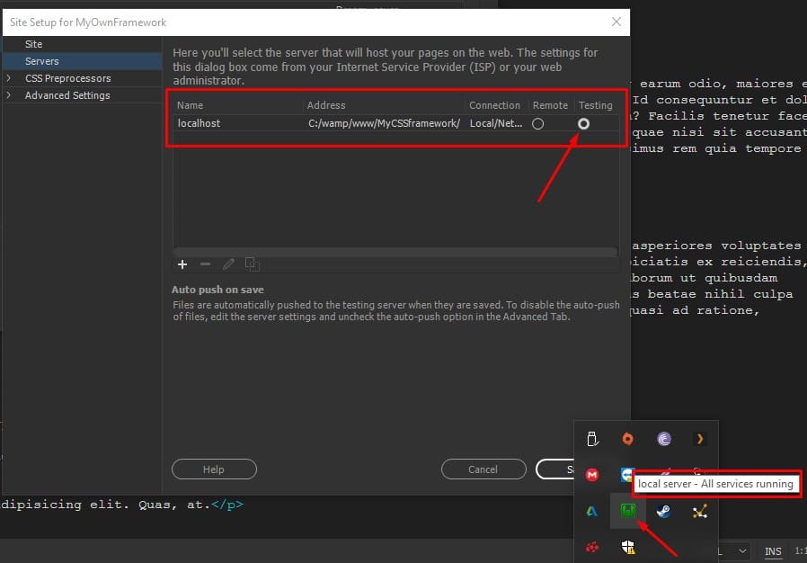Open Windows Defender shield tray icon
This screenshot has width=807, height=563.
click(628, 547)
